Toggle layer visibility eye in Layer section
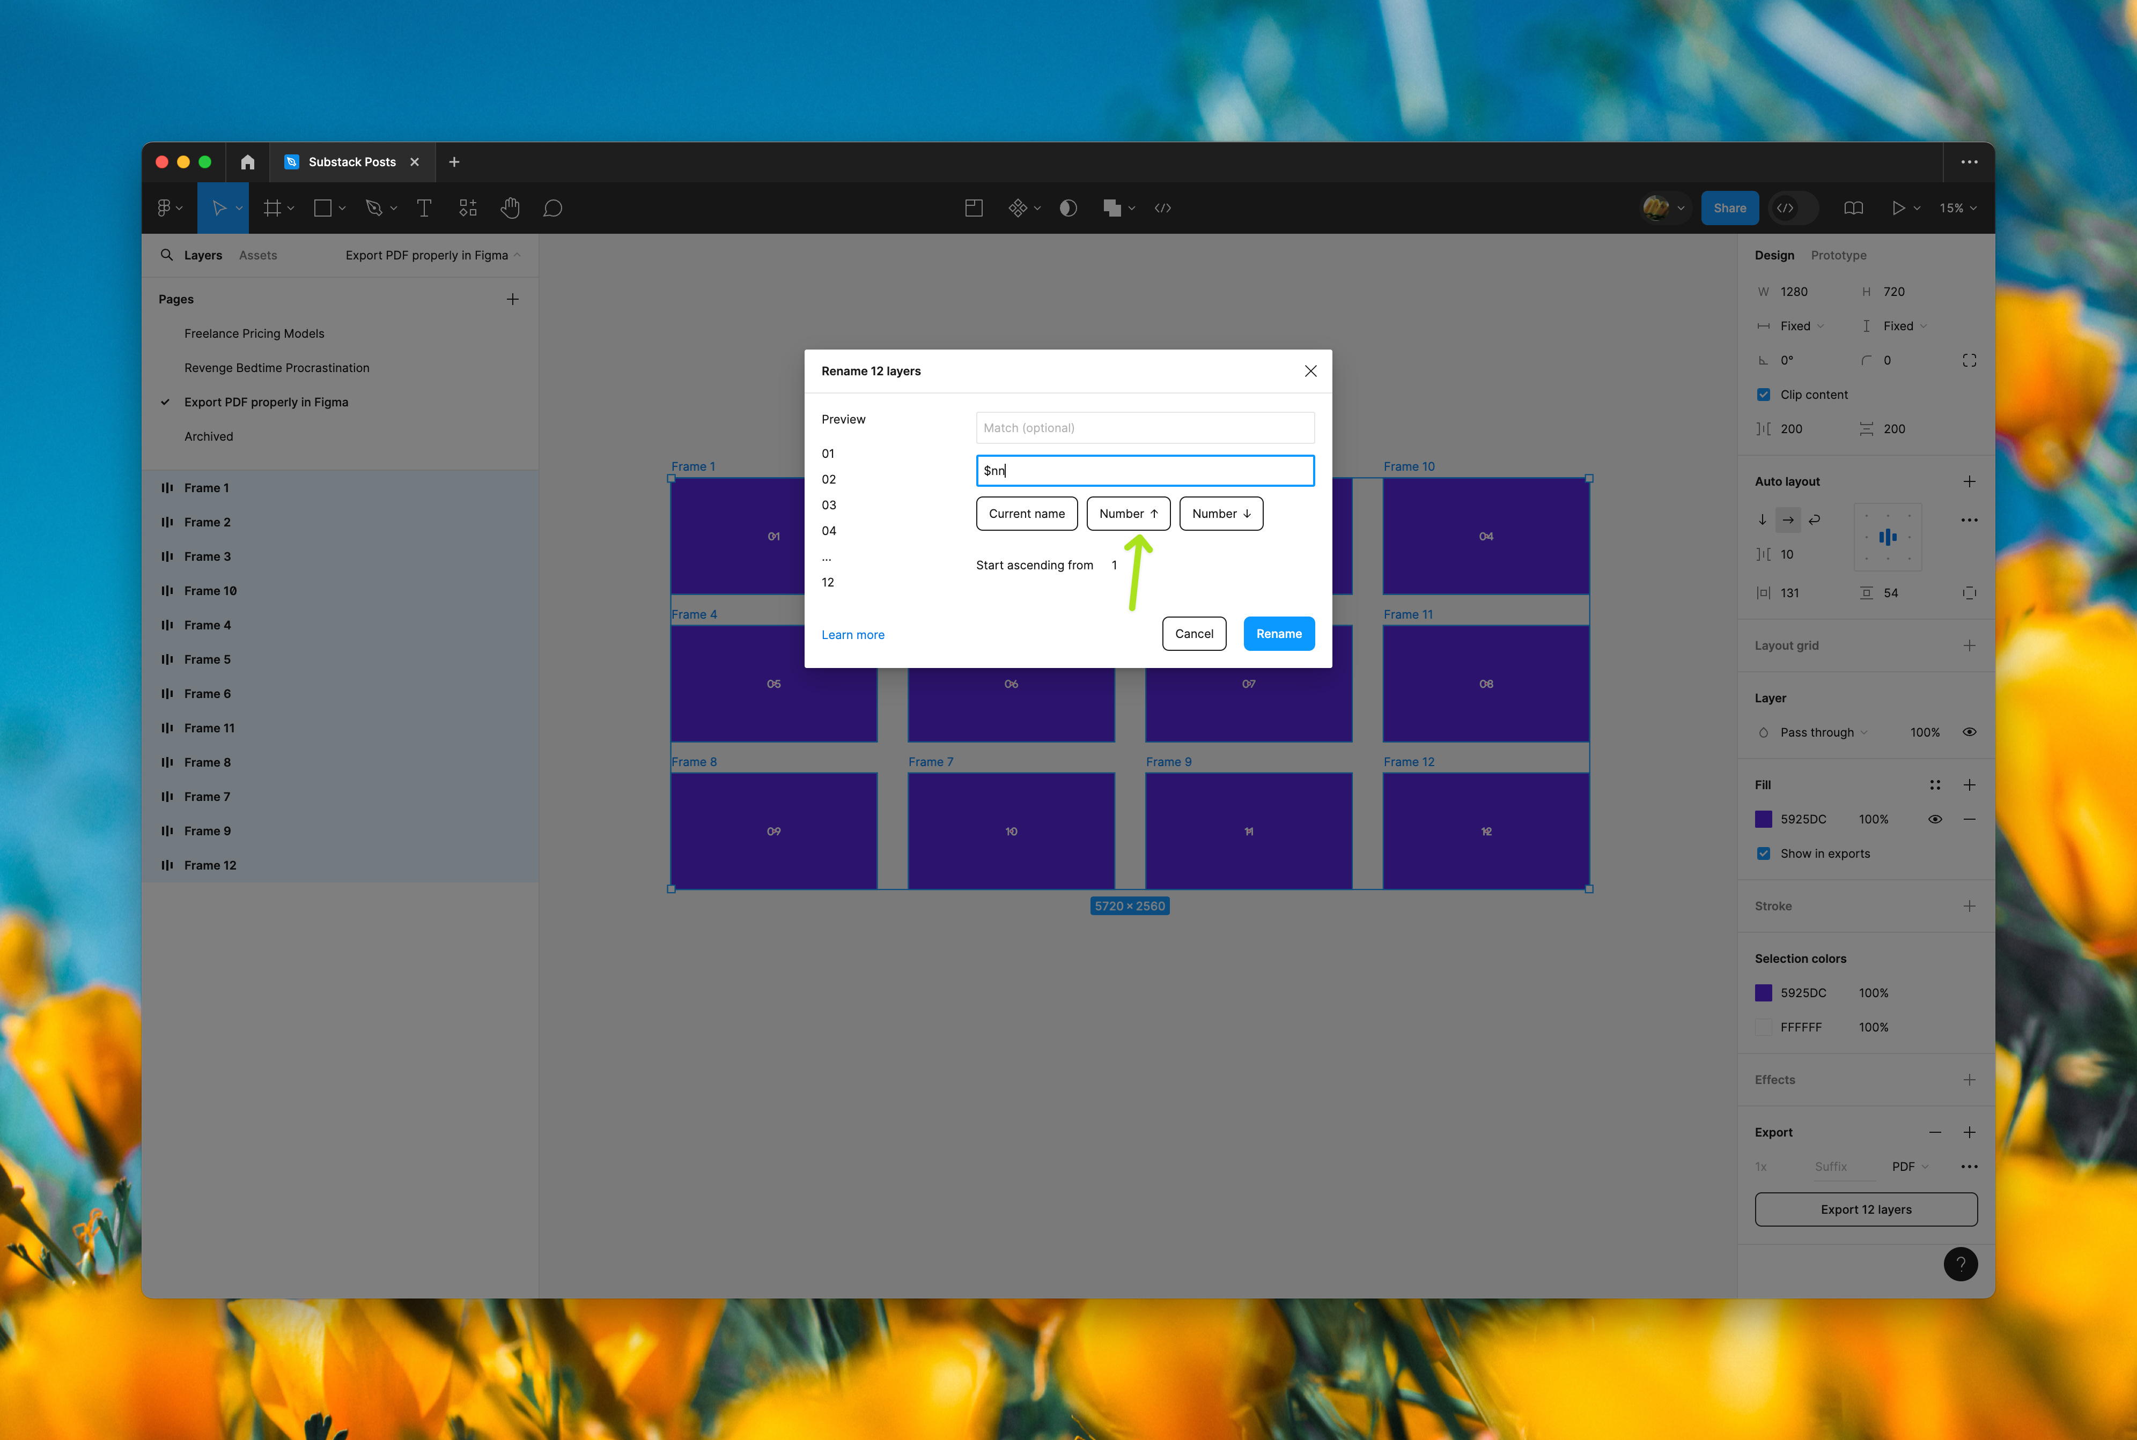 [1969, 732]
